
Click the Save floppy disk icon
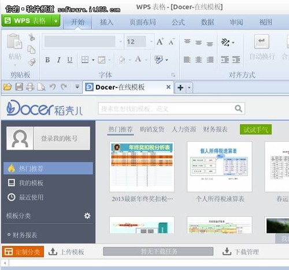[x=19, y=87]
